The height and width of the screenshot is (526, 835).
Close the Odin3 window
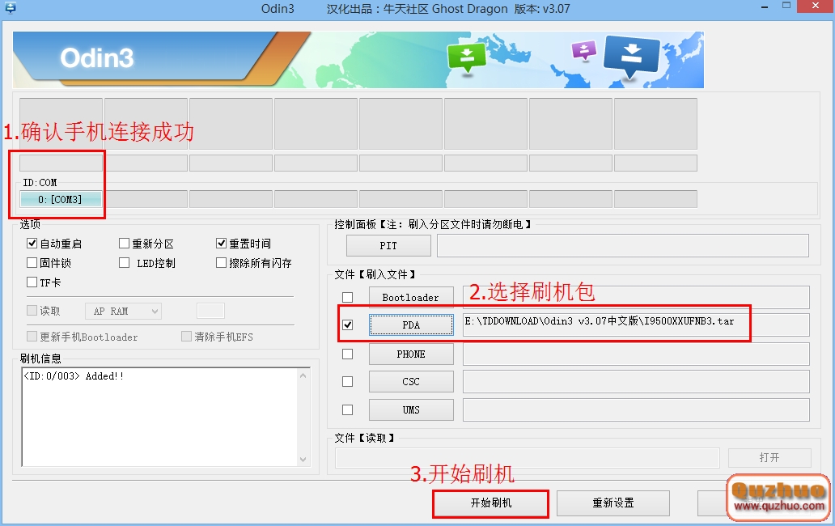(x=816, y=6)
